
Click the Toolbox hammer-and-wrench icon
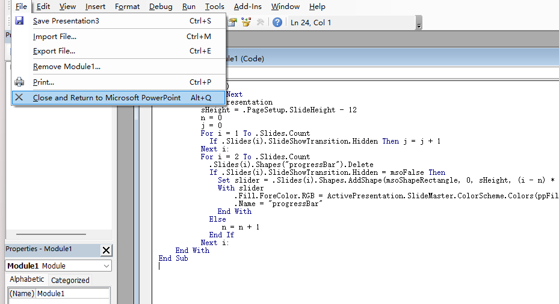[260, 22]
